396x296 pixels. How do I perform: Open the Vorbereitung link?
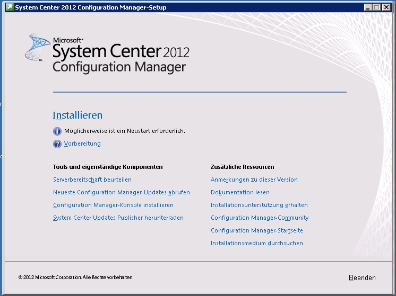(82, 144)
